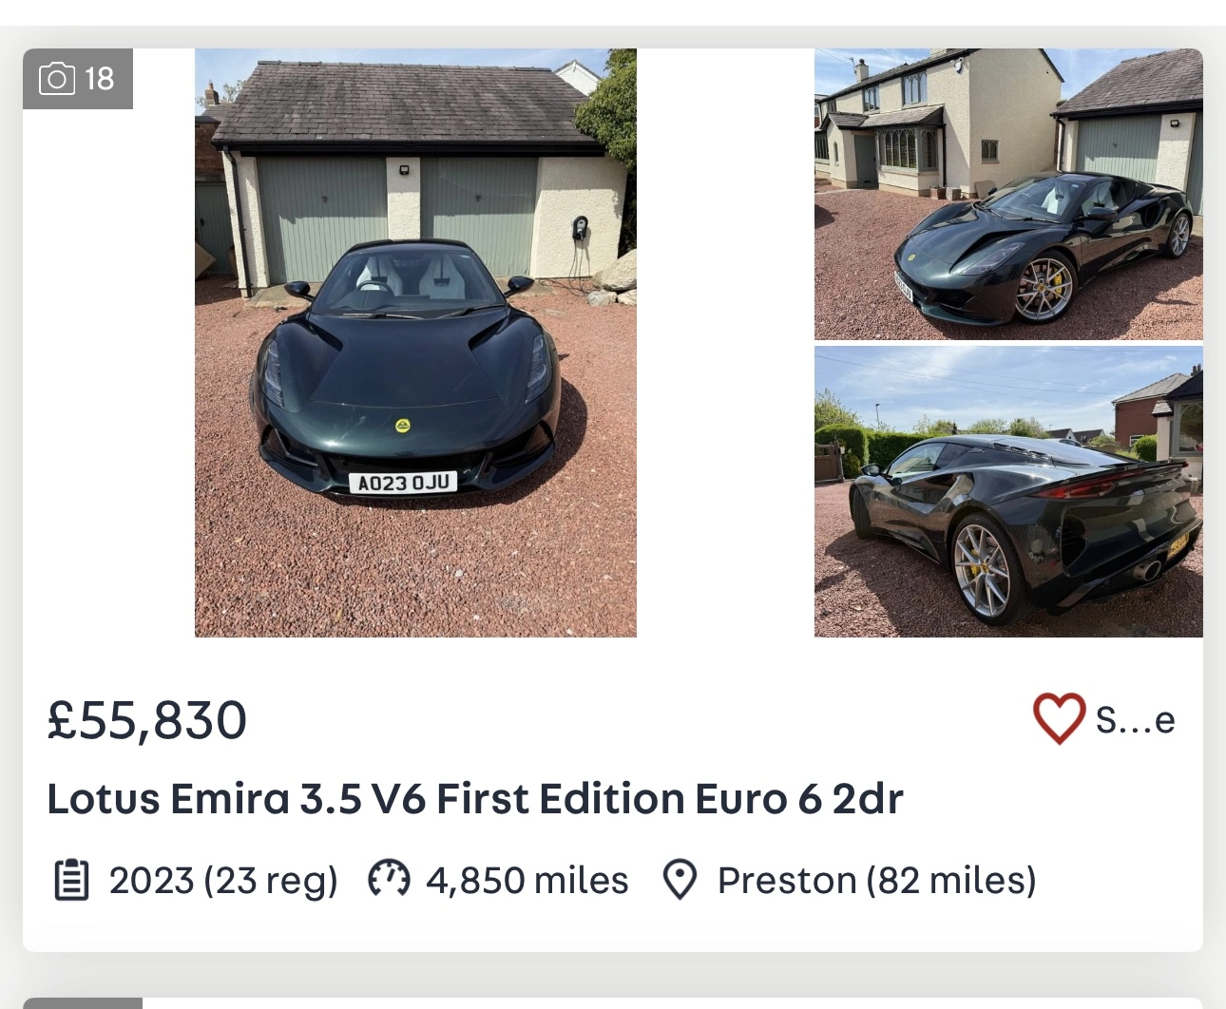
Task: Open the top-right thumbnail with the house
Action: 1008,194
